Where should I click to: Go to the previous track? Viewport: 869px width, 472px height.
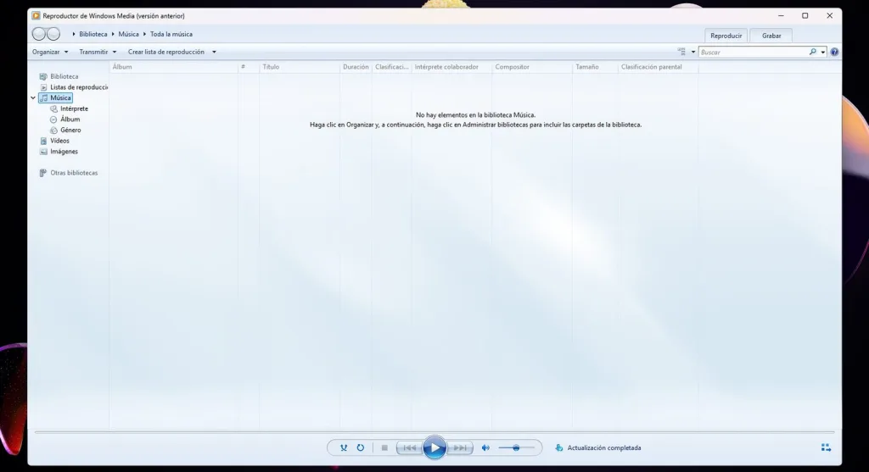pos(410,447)
